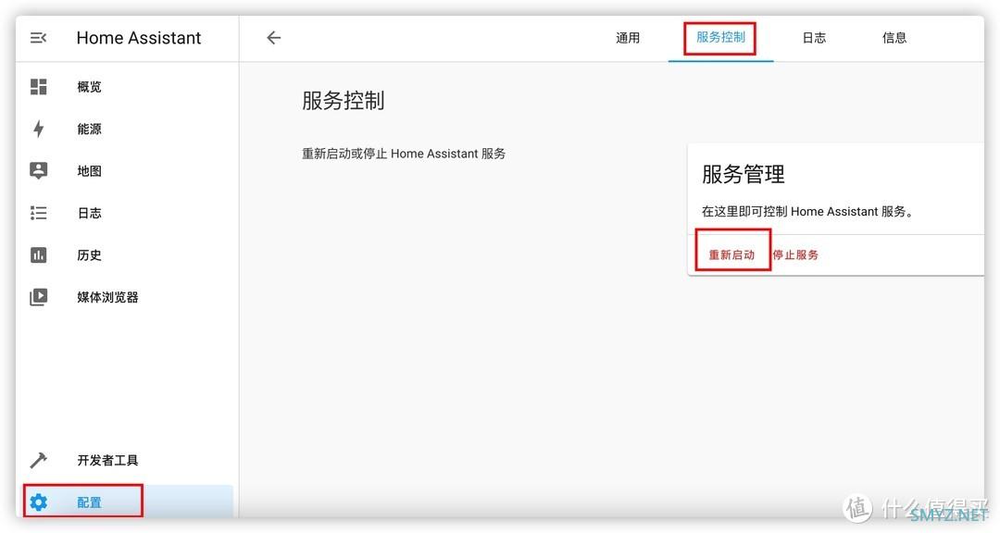The image size is (1000, 533).
Task: Open the 信息 tab
Action: tap(894, 38)
